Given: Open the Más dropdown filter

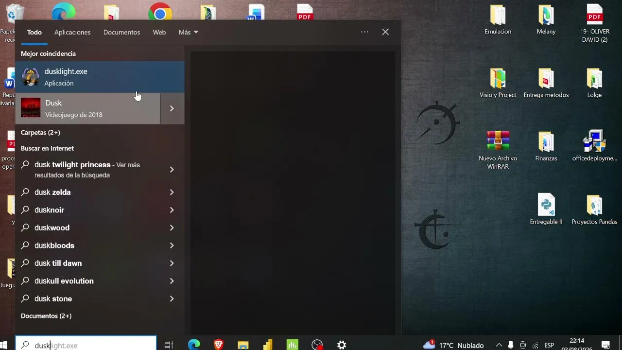Looking at the screenshot, I should 189,32.
